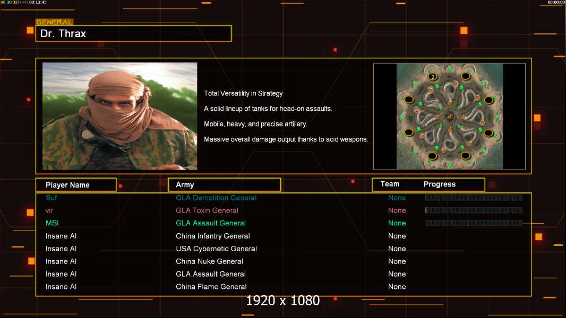Click the 00:13:45 timer readout
The height and width of the screenshot is (318, 566).
(x=38, y=2)
